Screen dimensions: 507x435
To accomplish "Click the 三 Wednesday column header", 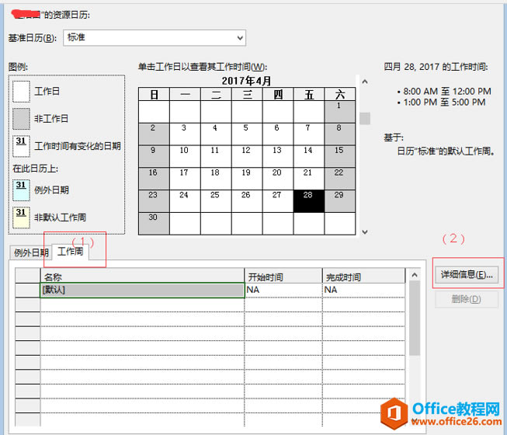I will (247, 95).
